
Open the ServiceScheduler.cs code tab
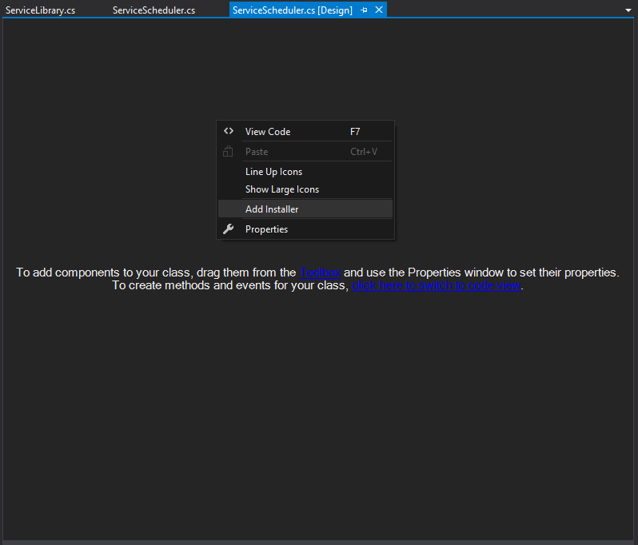coord(154,10)
